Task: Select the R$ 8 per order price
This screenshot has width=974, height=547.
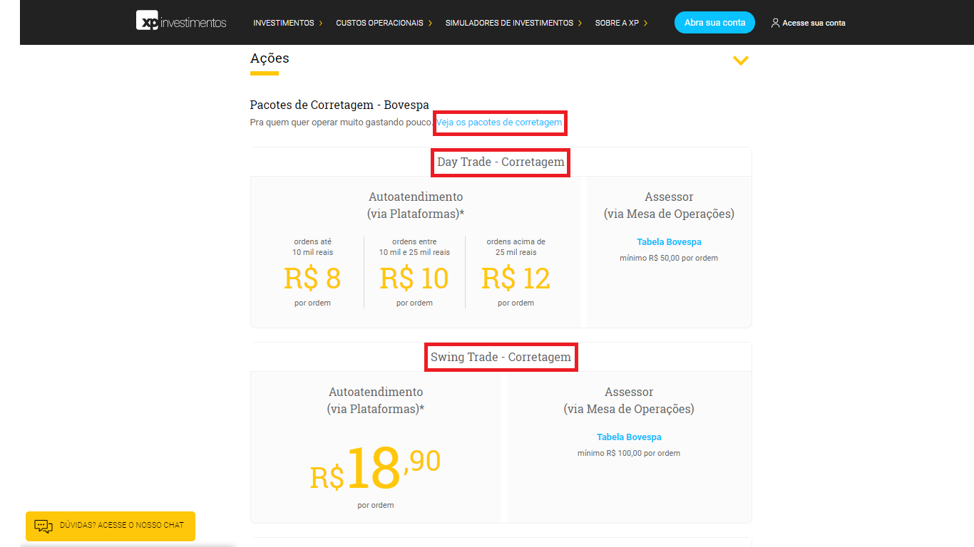Action: click(312, 278)
